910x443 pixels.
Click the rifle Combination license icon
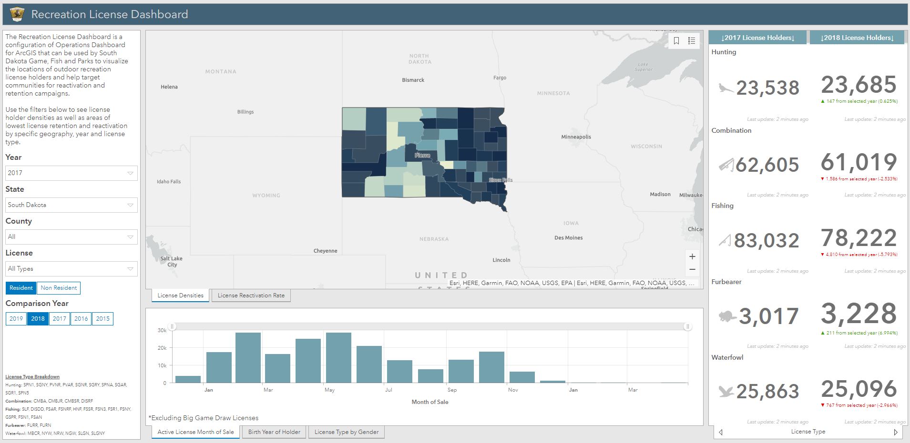(726, 165)
